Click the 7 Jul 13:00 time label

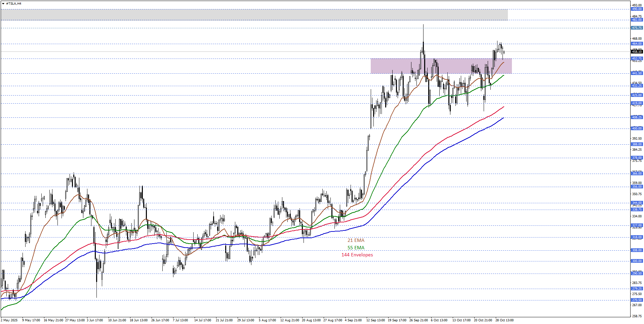[x=180, y=320]
